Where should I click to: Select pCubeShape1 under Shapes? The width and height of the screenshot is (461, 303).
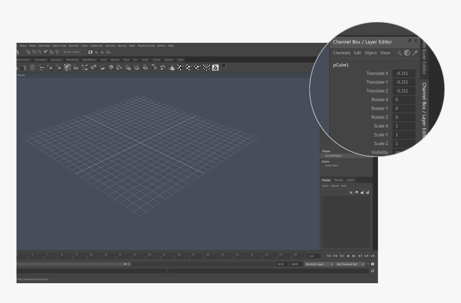point(333,156)
